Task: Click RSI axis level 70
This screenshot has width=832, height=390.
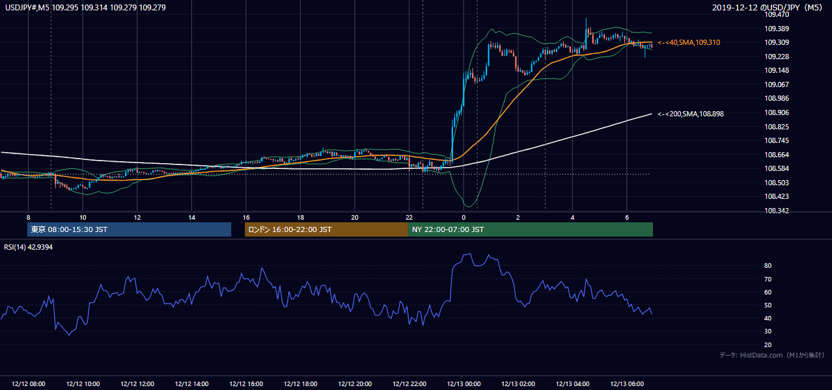Action: point(768,279)
